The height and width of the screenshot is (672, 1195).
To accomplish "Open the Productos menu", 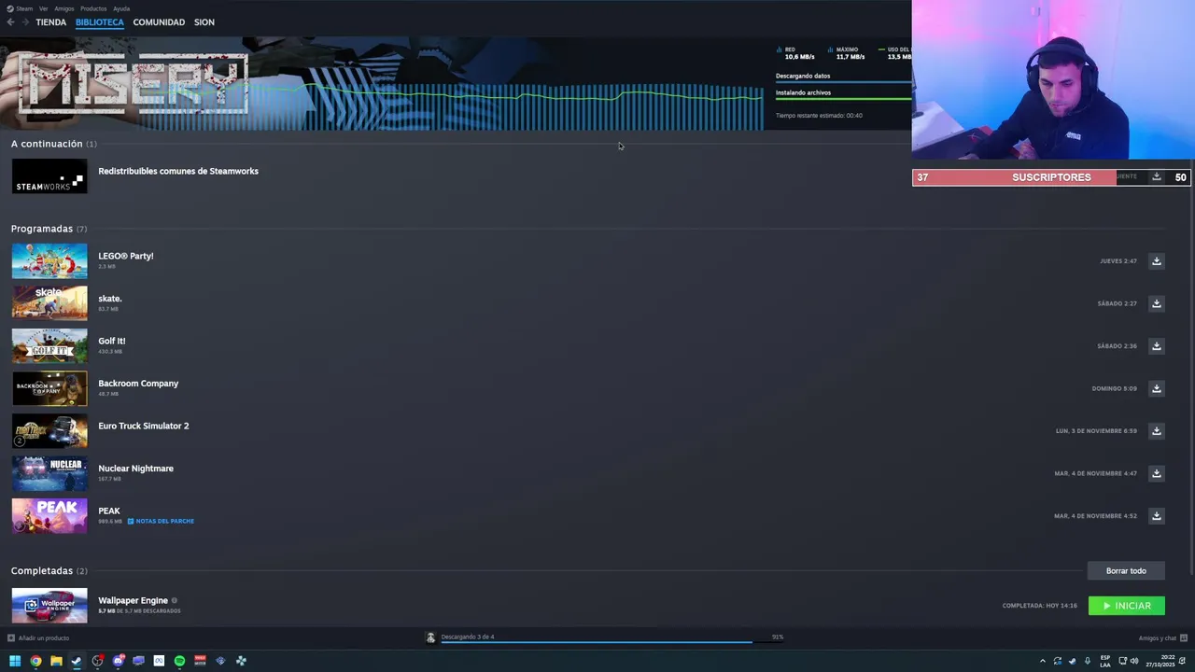I will coord(93,8).
